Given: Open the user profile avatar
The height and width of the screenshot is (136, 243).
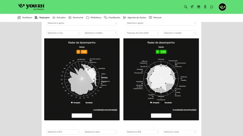Looking at the screenshot, I should [222, 7].
